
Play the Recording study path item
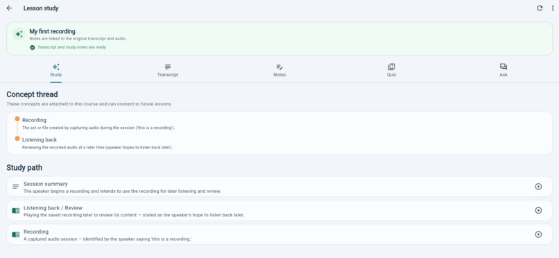tap(538, 234)
